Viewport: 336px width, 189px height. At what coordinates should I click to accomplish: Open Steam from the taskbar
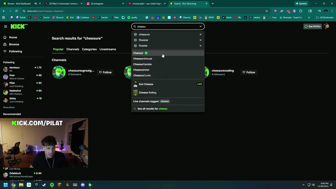coord(44,185)
